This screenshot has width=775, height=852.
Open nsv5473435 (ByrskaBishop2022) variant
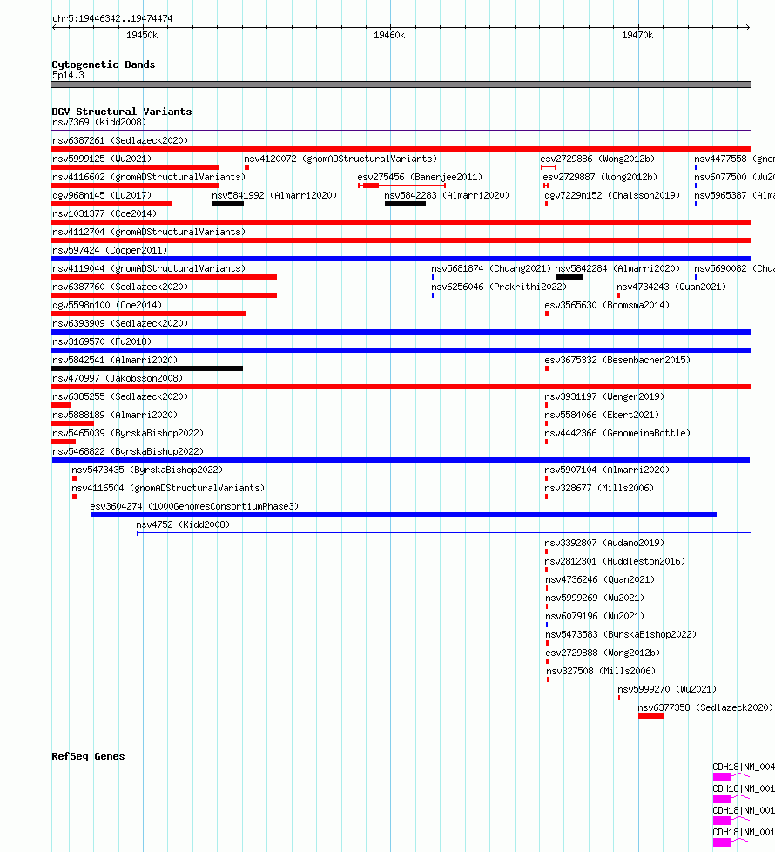[147, 470]
